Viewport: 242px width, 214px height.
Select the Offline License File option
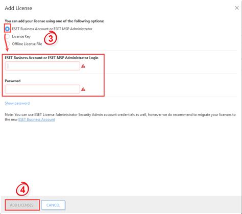[x=8, y=44]
